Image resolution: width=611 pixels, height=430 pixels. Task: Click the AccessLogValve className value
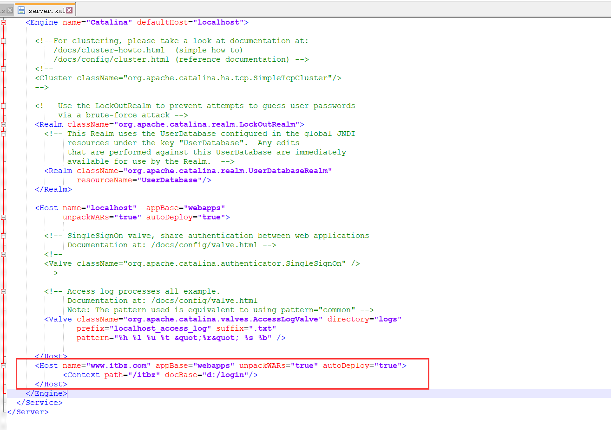(223, 319)
